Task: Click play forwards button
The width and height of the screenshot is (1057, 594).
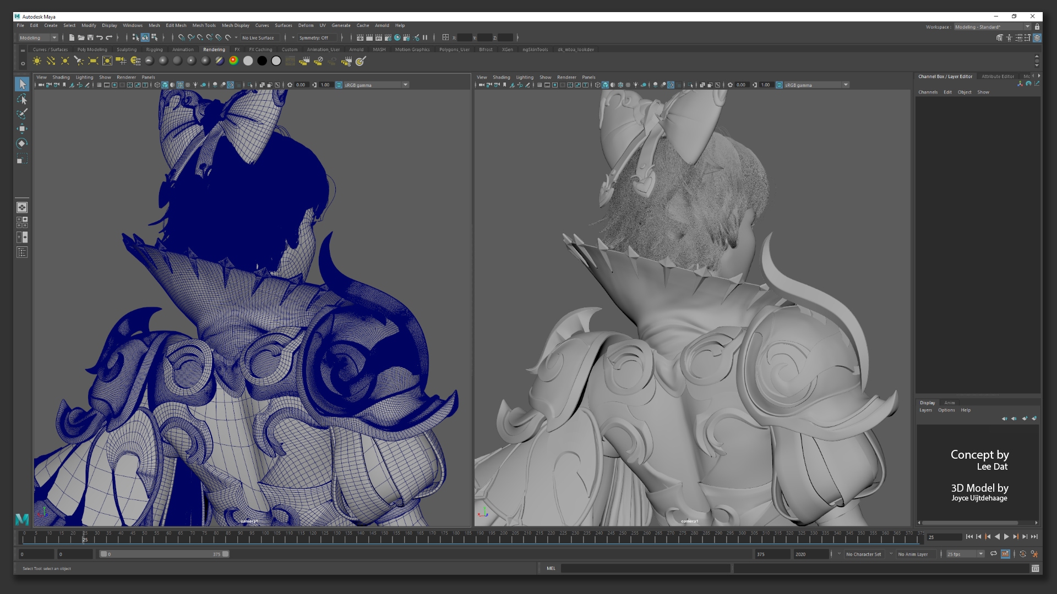Action: [1006, 537]
